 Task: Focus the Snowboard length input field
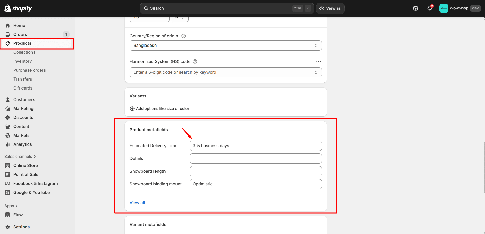click(255, 171)
